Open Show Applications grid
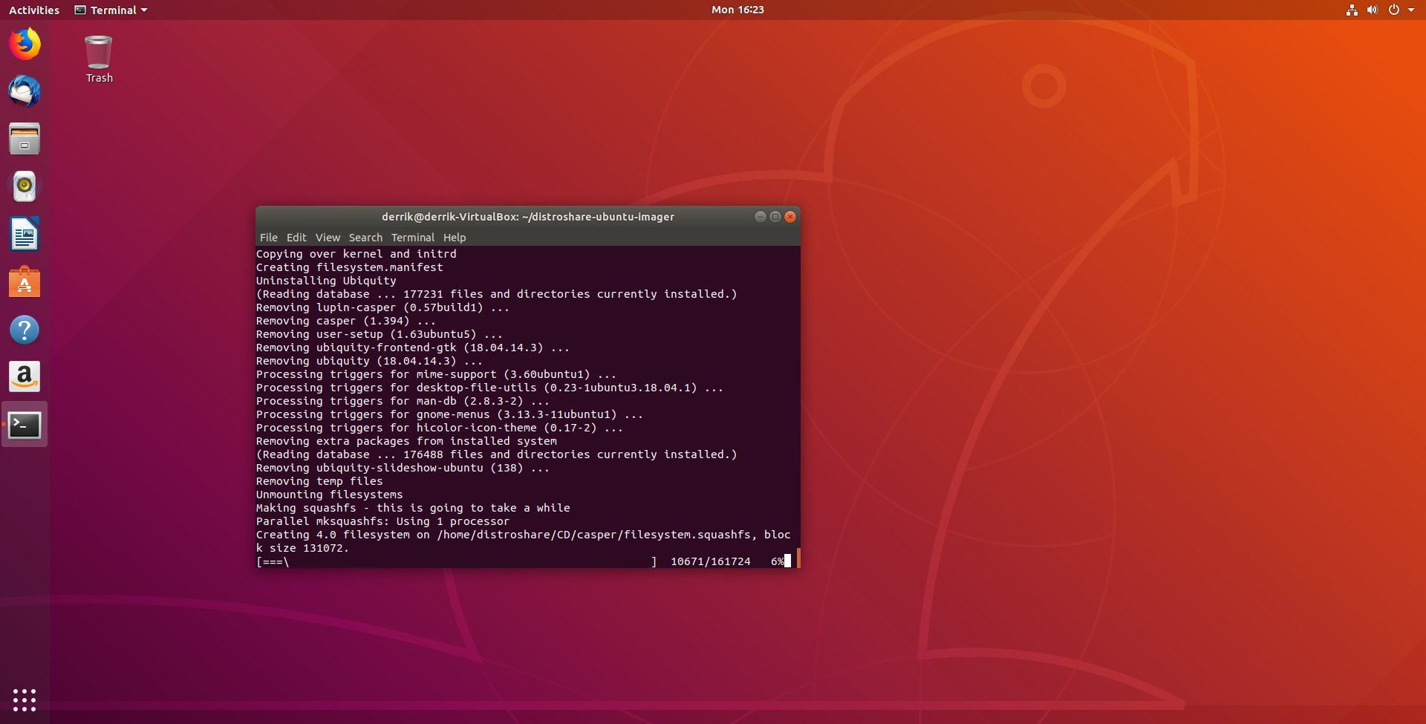This screenshot has width=1426, height=724. 25,699
